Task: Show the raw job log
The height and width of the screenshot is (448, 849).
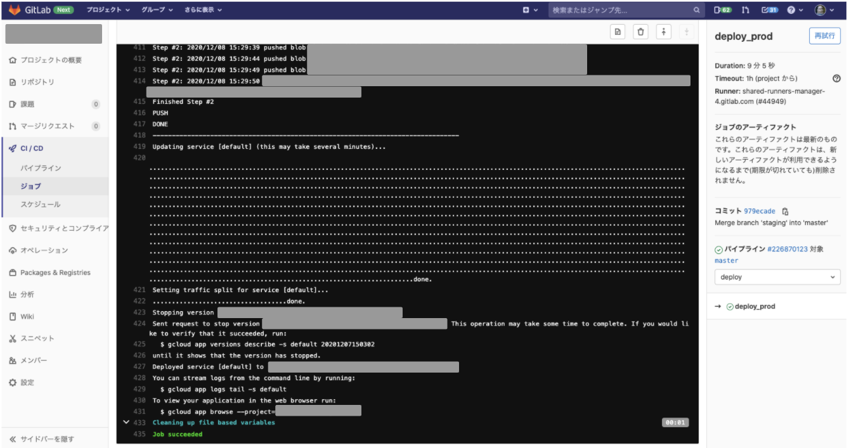Action: (618, 32)
